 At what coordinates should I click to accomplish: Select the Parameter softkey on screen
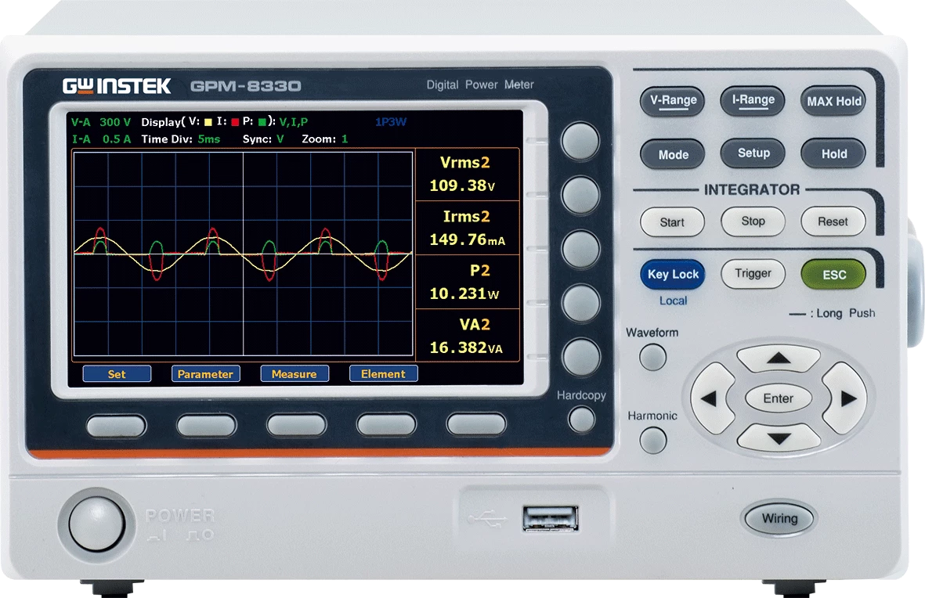205,374
